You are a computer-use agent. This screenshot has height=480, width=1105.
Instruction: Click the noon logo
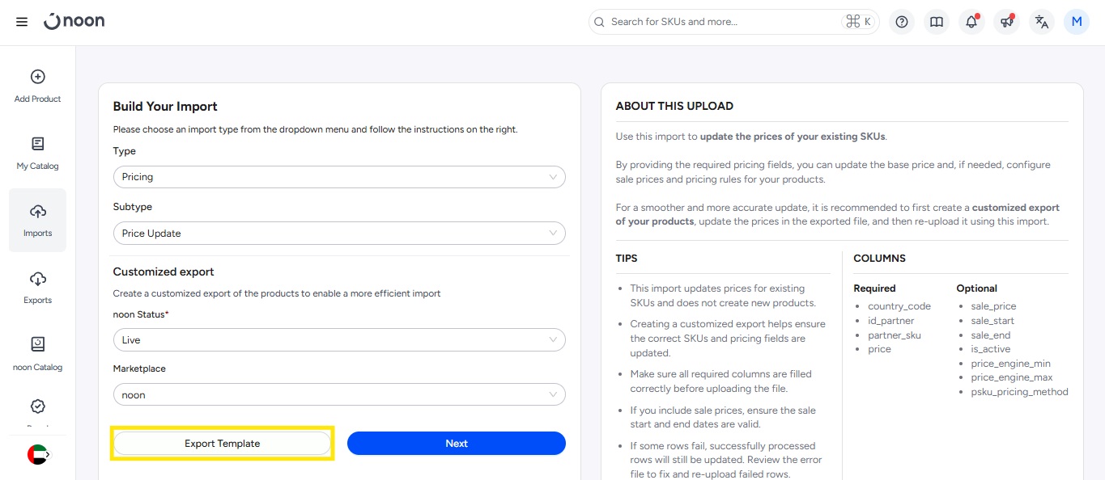(x=74, y=22)
